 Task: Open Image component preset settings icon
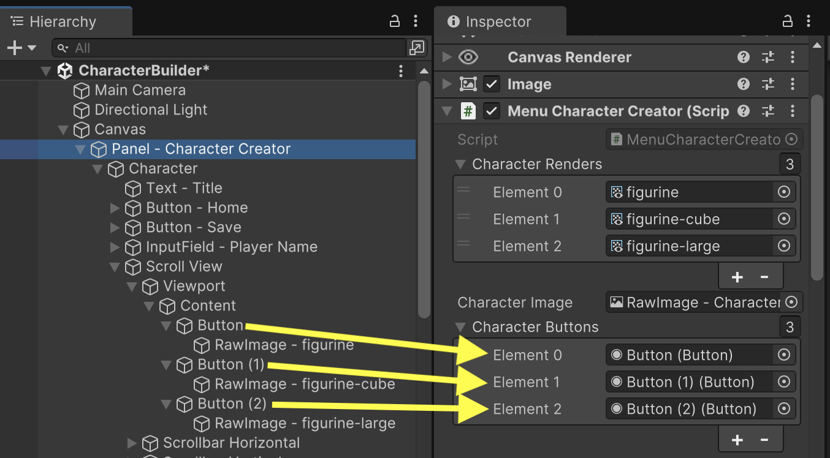(x=768, y=84)
